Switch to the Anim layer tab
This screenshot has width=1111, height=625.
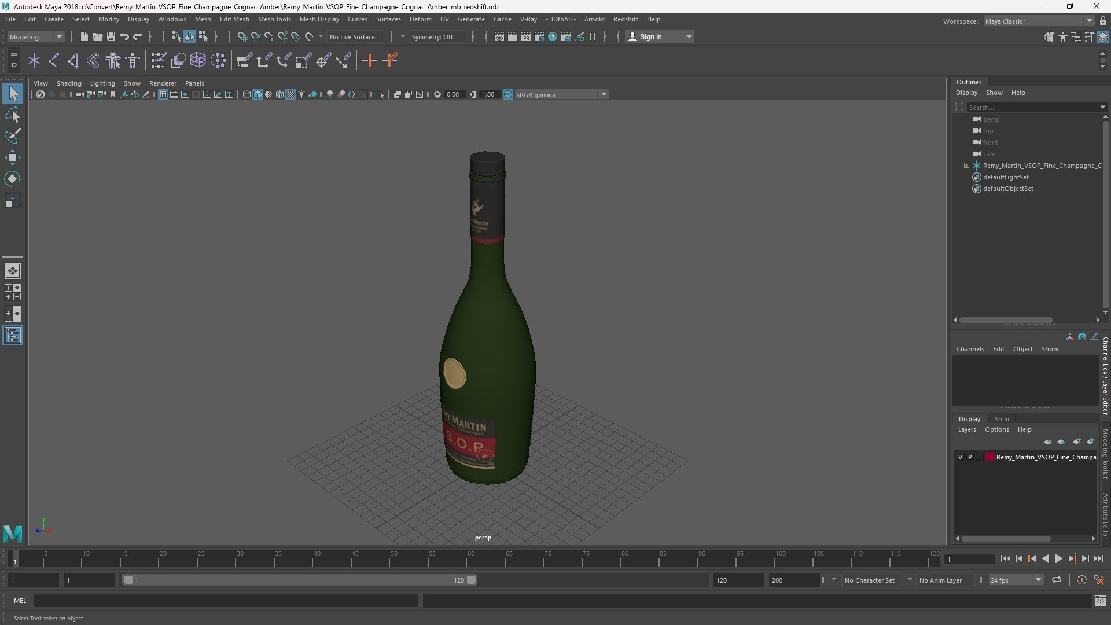(1001, 419)
